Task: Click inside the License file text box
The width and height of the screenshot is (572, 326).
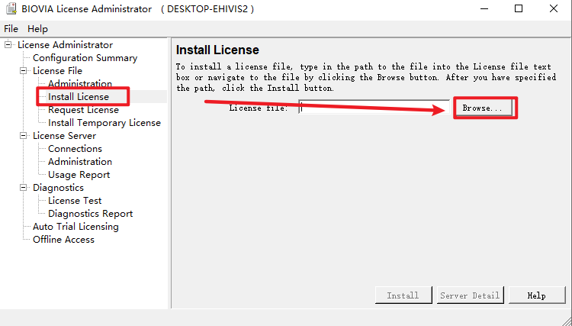Action: 374,108
